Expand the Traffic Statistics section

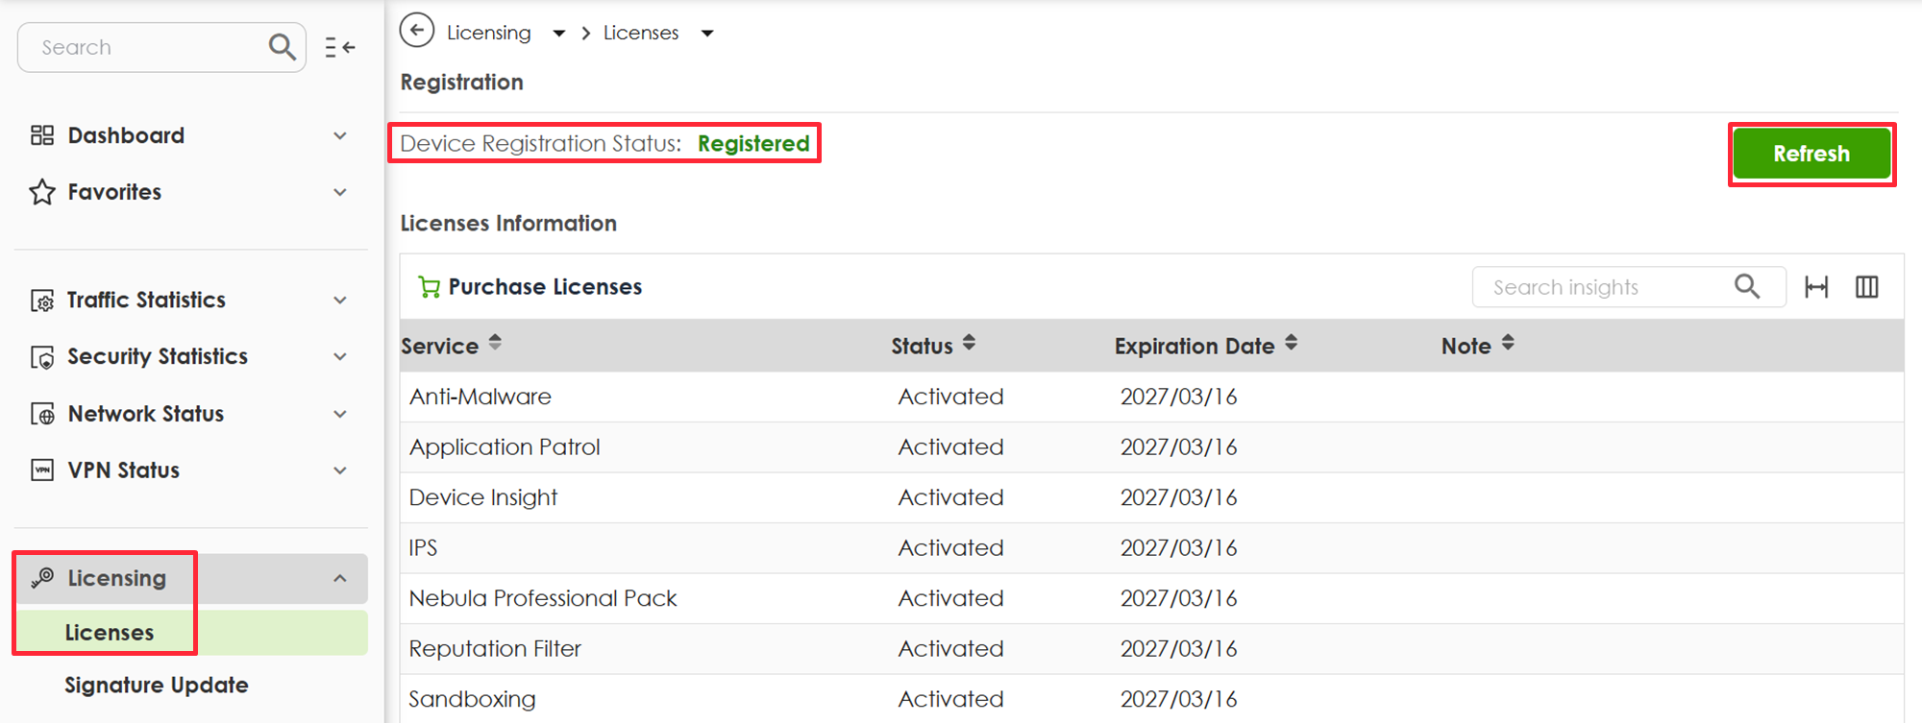tap(340, 301)
